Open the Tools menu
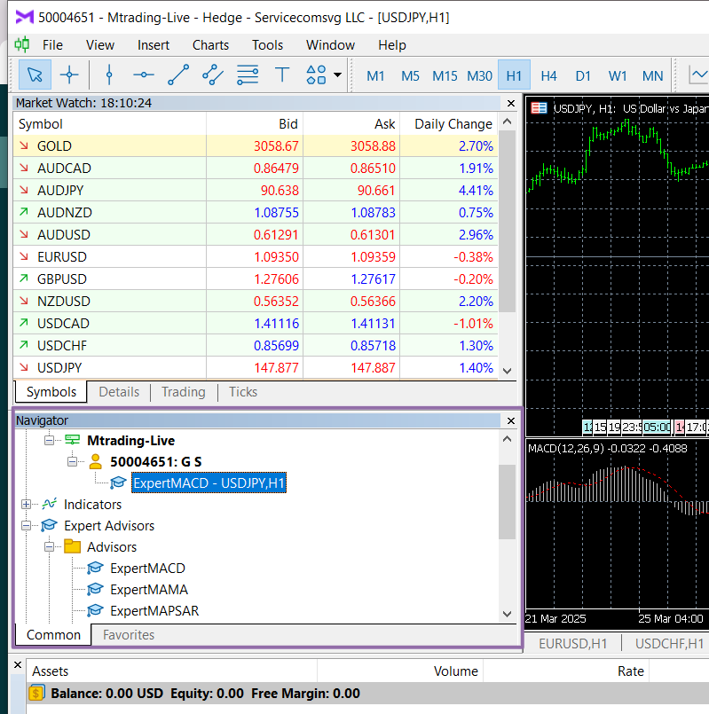Image resolution: width=709 pixels, height=714 pixels. pyautogui.click(x=267, y=45)
